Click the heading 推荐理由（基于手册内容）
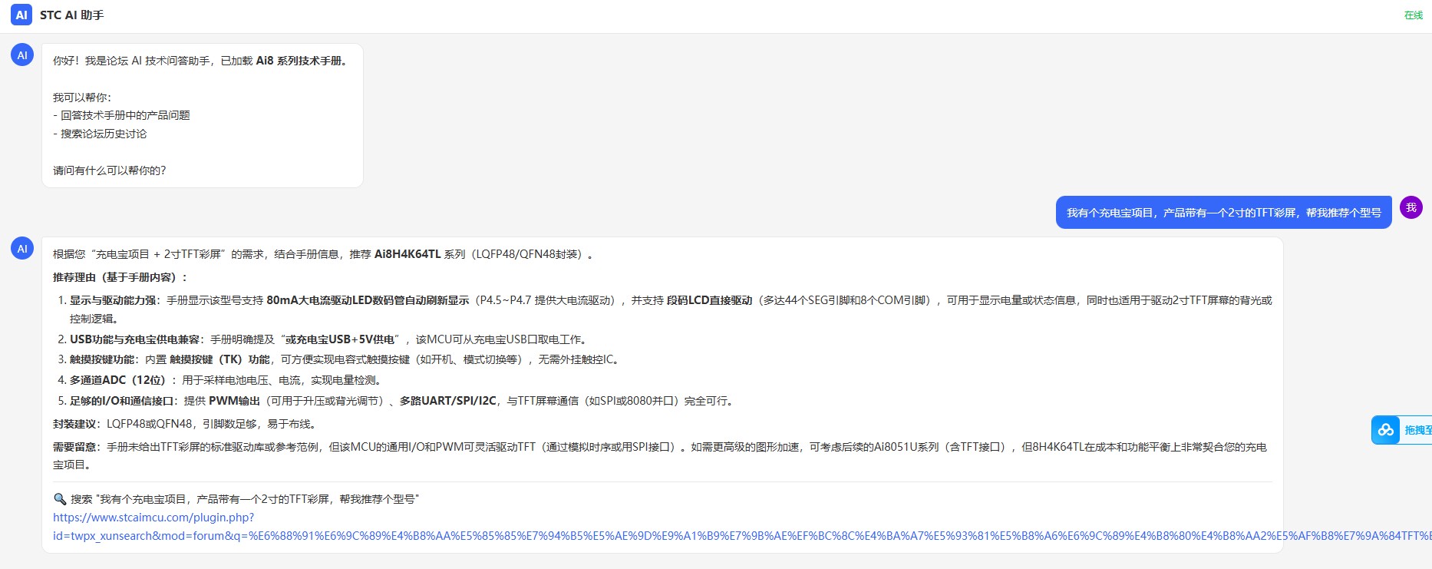 [120, 277]
